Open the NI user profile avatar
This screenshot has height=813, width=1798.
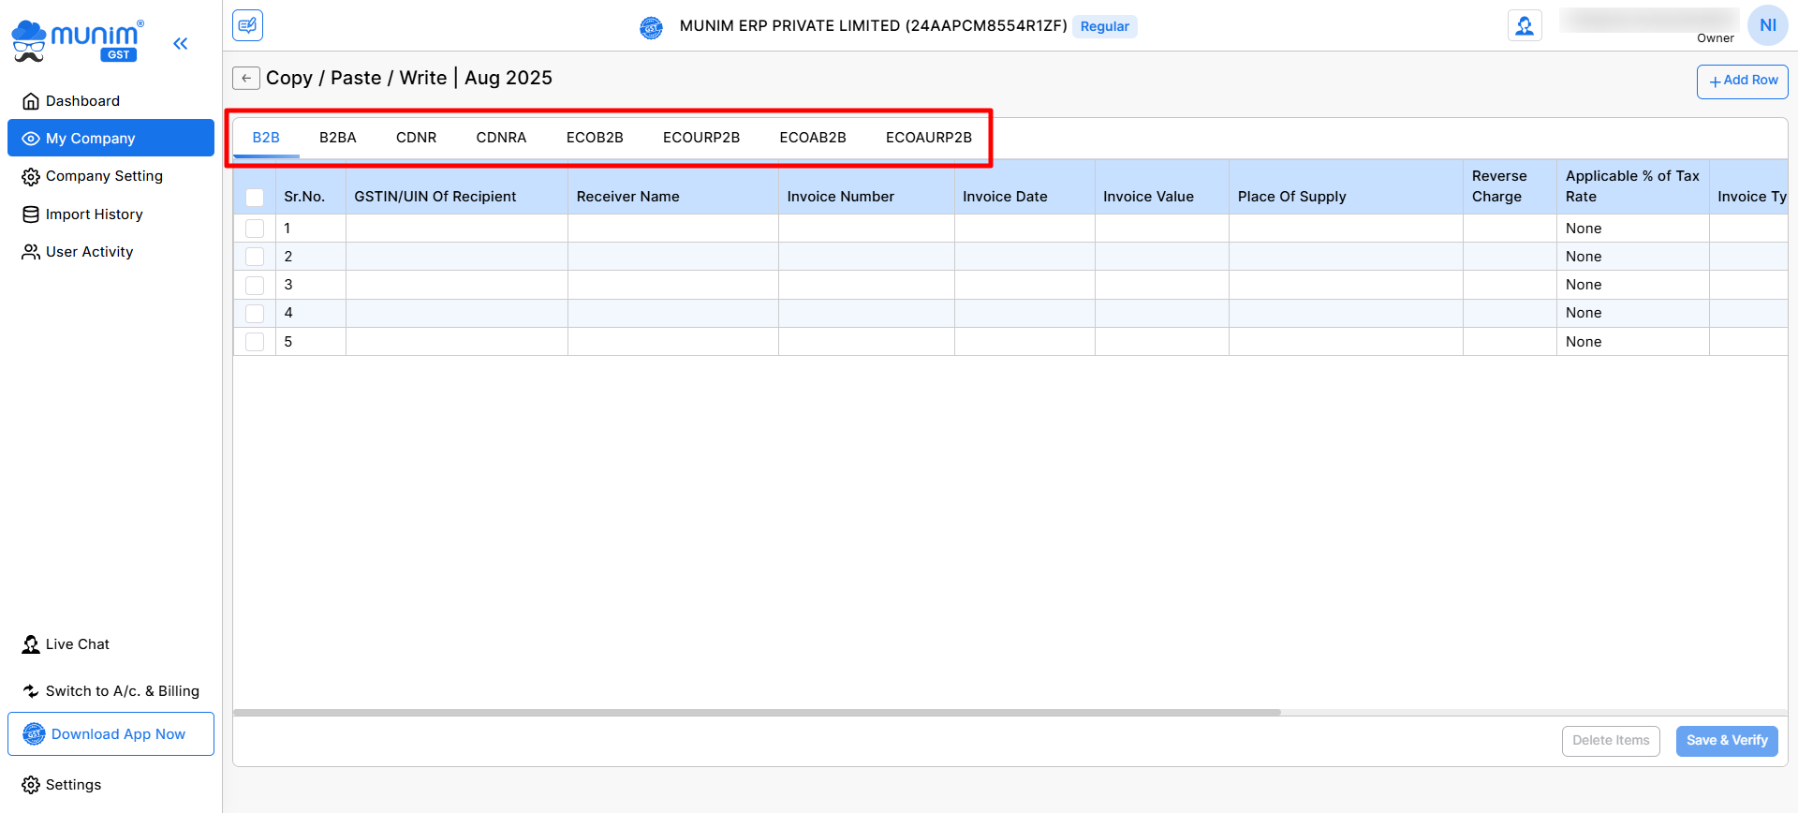point(1767,25)
